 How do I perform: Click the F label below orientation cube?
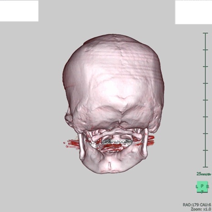(x=202, y=191)
